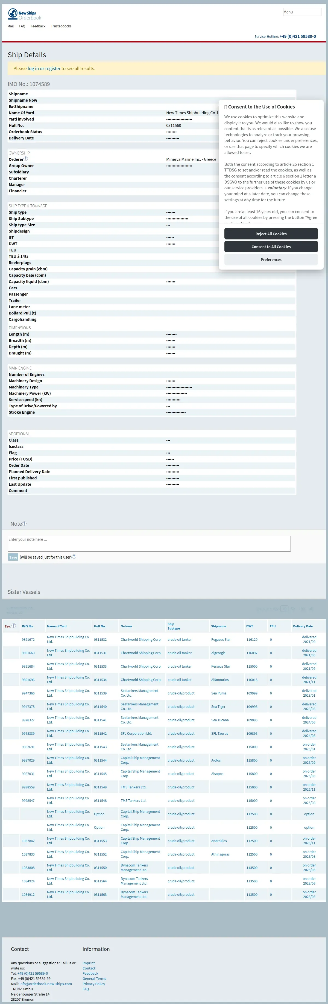Image resolution: width=328 pixels, height=1004 pixels.
Task: Click DWT value 116120
Action: [x=252, y=640]
